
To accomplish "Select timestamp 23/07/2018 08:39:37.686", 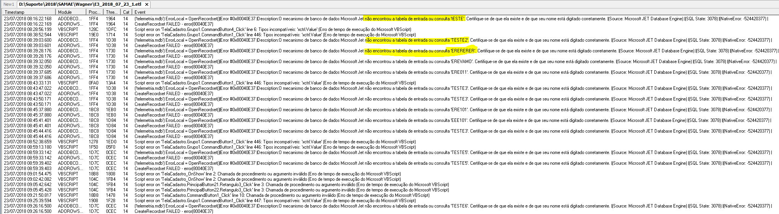I will point(28,78).
